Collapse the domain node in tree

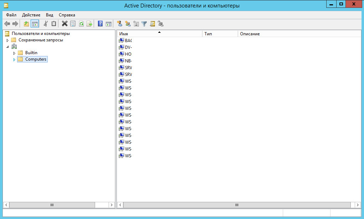pos(7,47)
